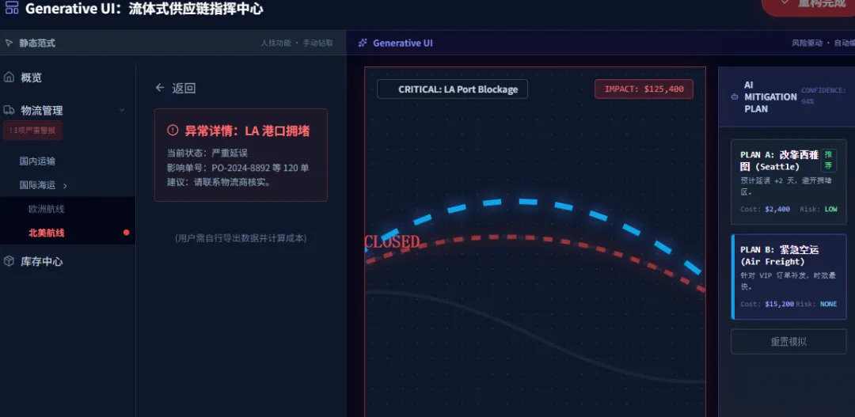The height and width of the screenshot is (417, 855).
Task: Click the dashboard layout logo icon
Action: 12,9
